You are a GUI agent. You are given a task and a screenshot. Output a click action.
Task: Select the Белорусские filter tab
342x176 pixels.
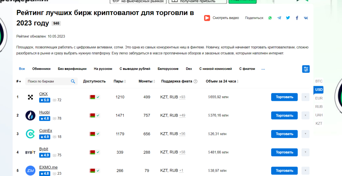click(168, 69)
